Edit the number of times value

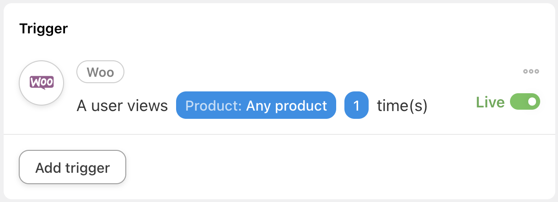pos(356,106)
